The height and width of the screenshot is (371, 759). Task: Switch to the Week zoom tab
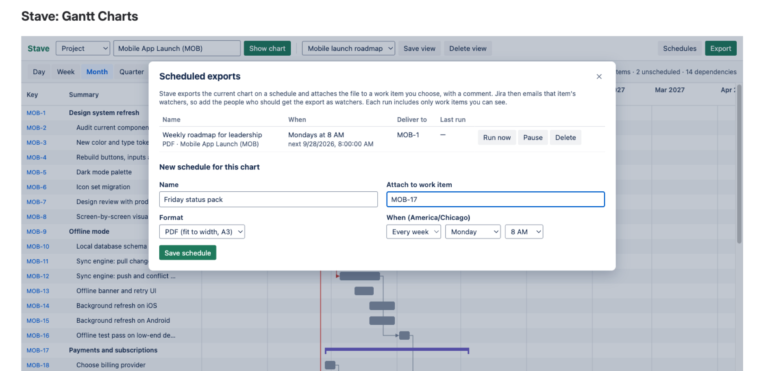click(x=66, y=72)
